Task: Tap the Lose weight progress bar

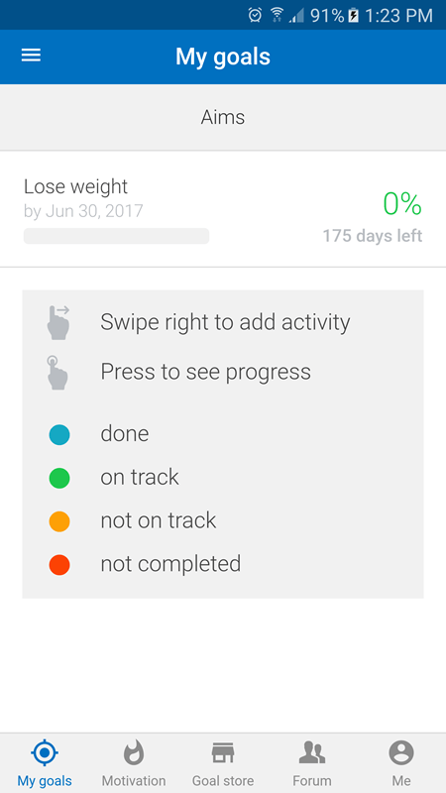Action: coord(116,236)
